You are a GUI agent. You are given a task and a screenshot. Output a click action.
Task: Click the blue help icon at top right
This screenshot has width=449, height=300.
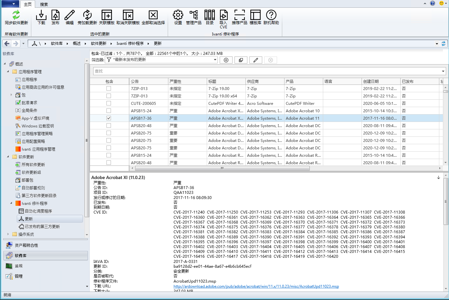pyautogui.click(x=433, y=3)
